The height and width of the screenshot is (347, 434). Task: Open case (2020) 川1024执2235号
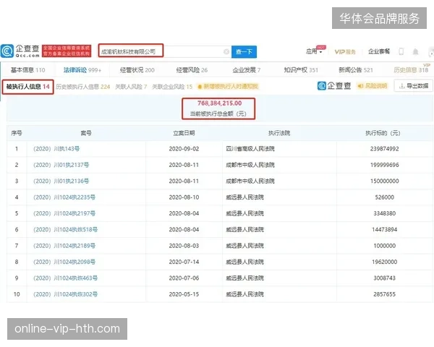(64, 197)
